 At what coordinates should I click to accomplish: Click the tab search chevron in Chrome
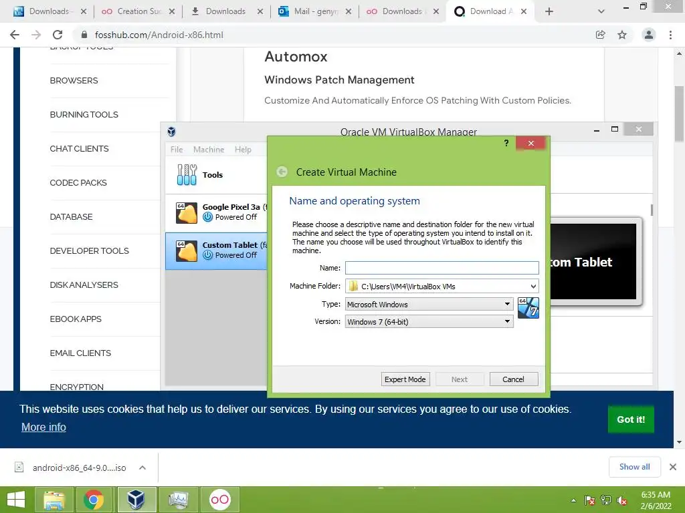point(601,11)
